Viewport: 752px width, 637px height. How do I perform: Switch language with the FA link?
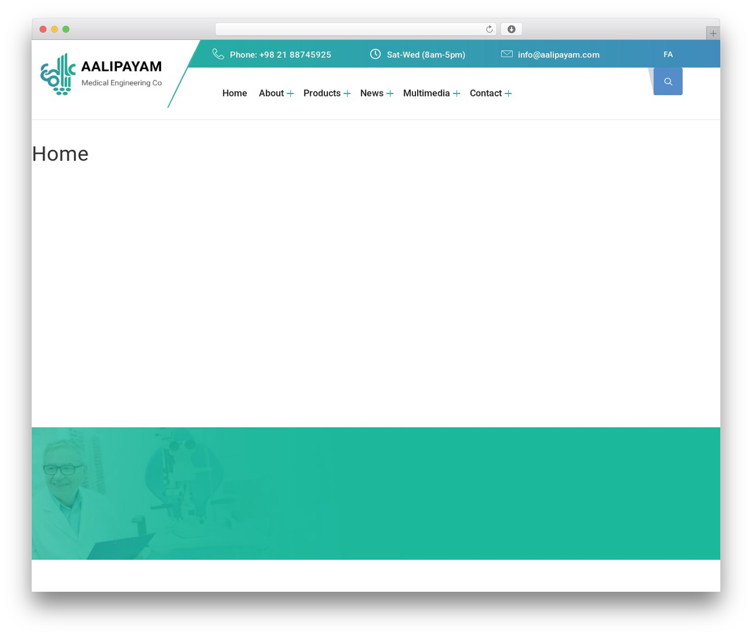pos(668,54)
